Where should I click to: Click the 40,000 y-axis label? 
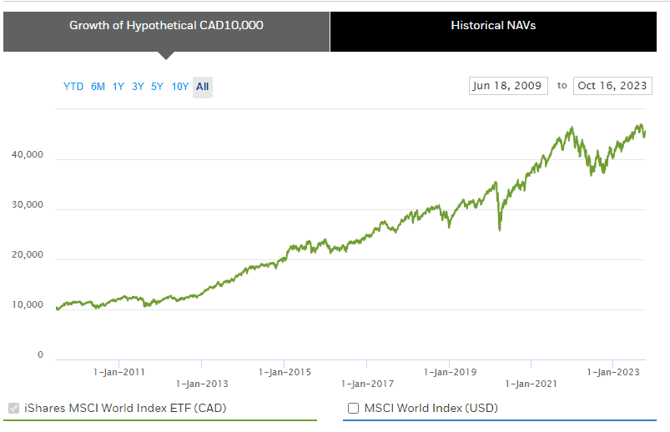click(x=28, y=154)
